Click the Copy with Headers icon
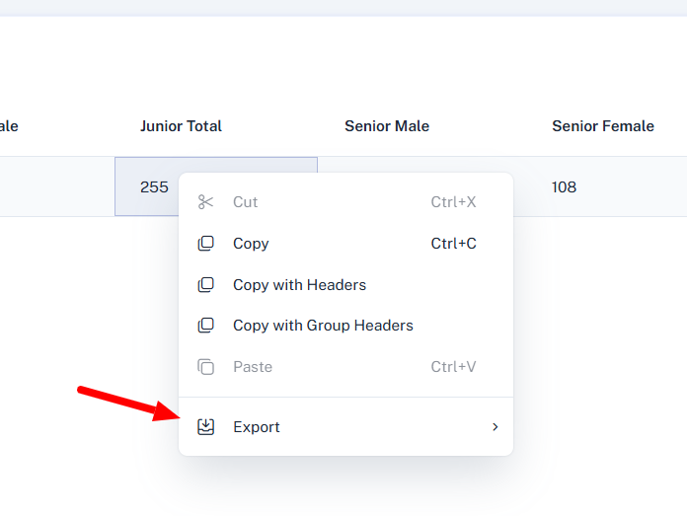This screenshot has height=516, width=687. pos(205,285)
